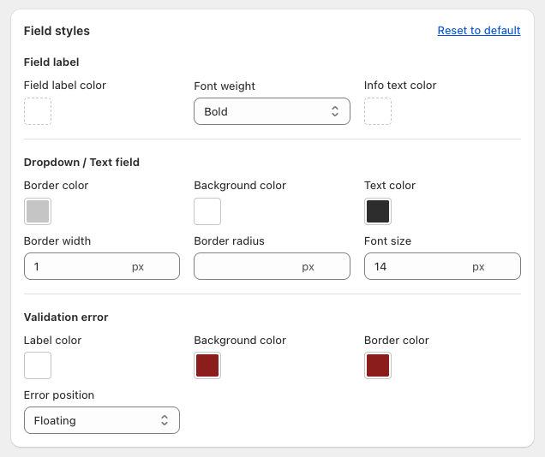This screenshot has height=457, width=545.
Task: Open the Field label color swatch
Action: click(38, 111)
